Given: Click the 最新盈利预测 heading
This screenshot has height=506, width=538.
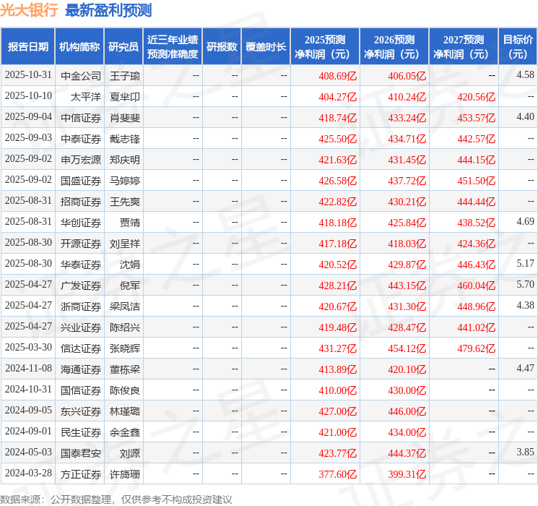Looking at the screenshot, I should click(x=108, y=10).
